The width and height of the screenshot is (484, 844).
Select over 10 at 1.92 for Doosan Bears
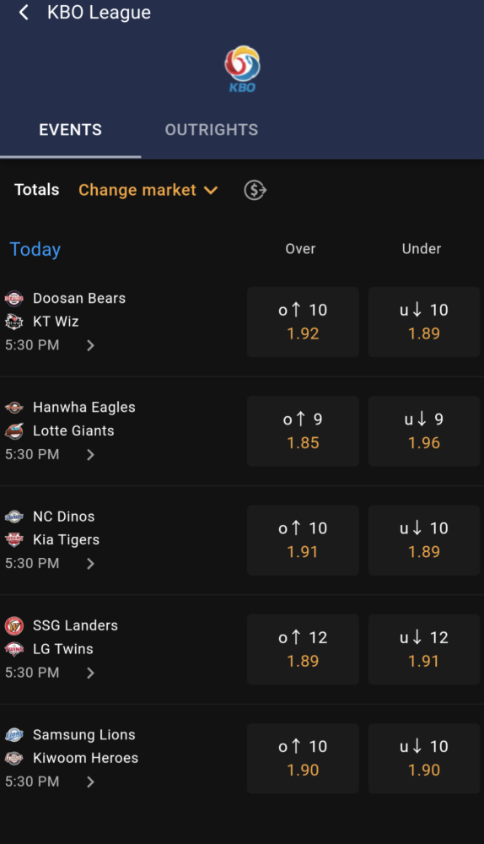tap(303, 322)
